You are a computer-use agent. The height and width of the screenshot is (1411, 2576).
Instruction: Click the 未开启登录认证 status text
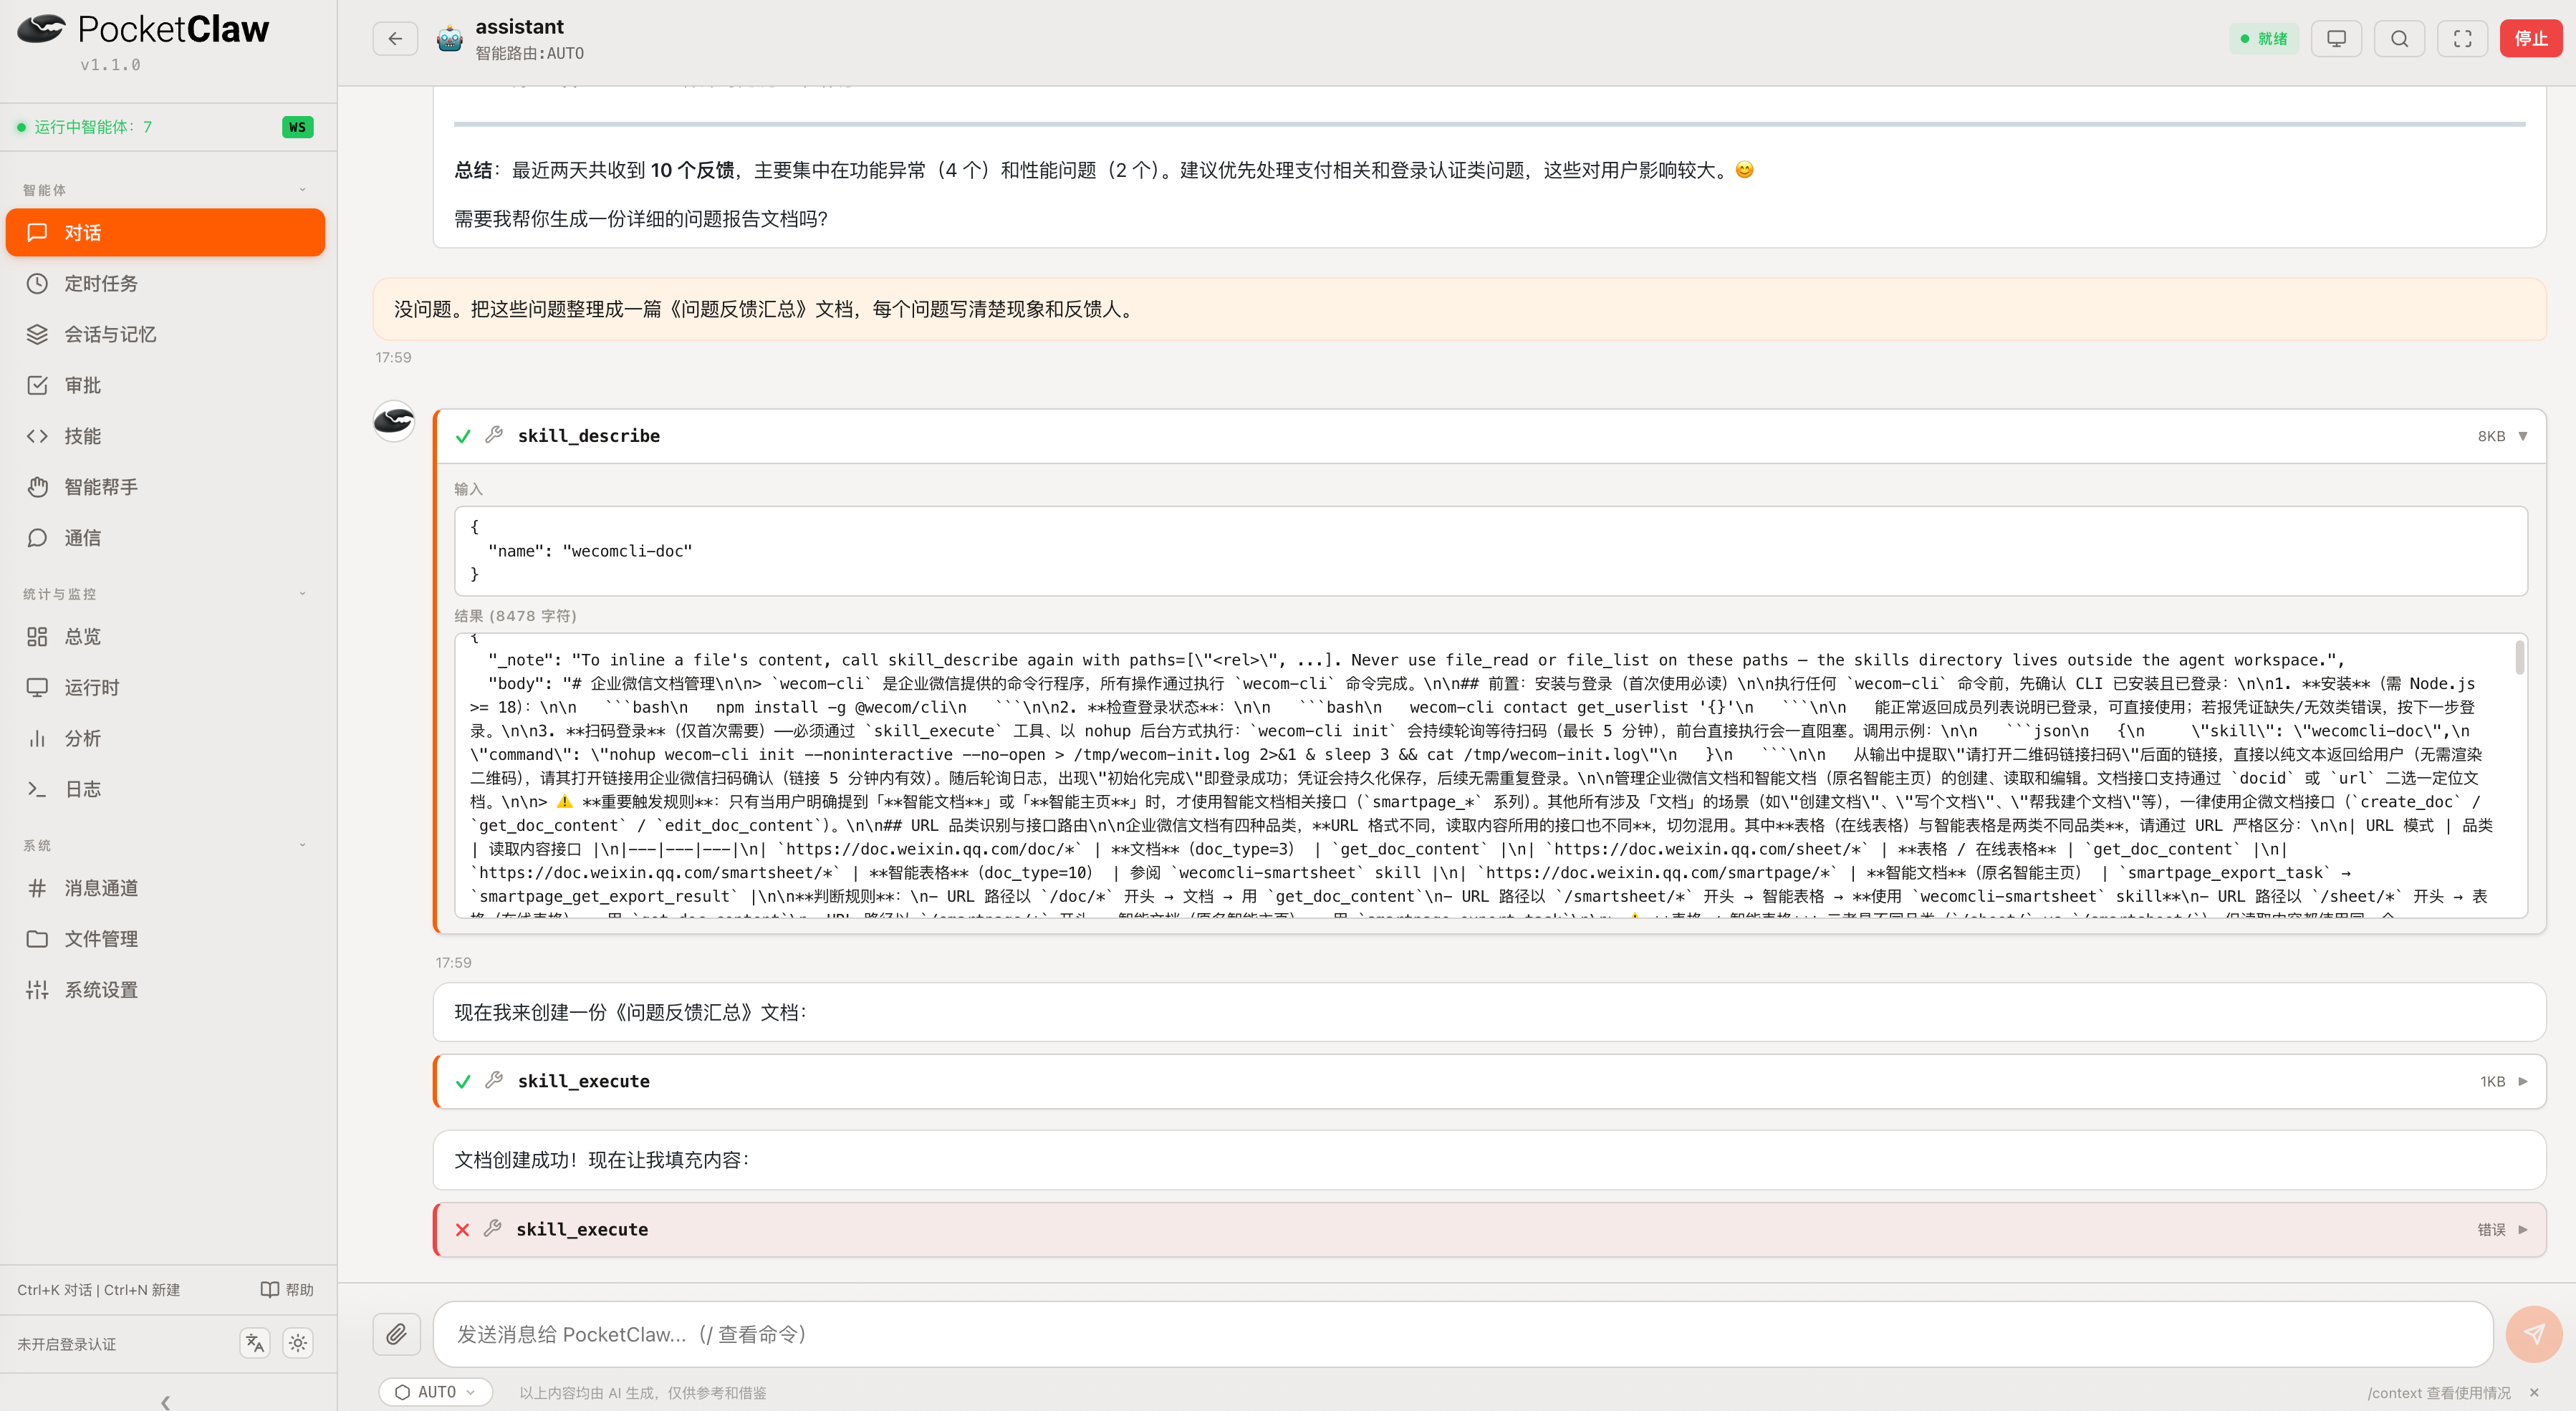pyautogui.click(x=66, y=1344)
